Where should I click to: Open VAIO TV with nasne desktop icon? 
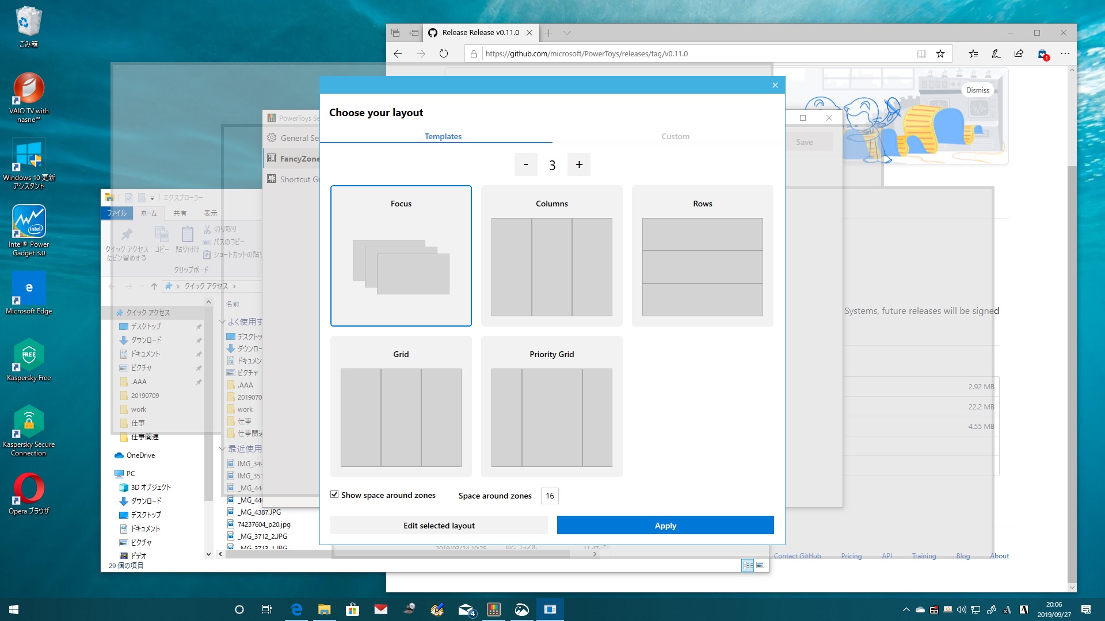(x=28, y=97)
